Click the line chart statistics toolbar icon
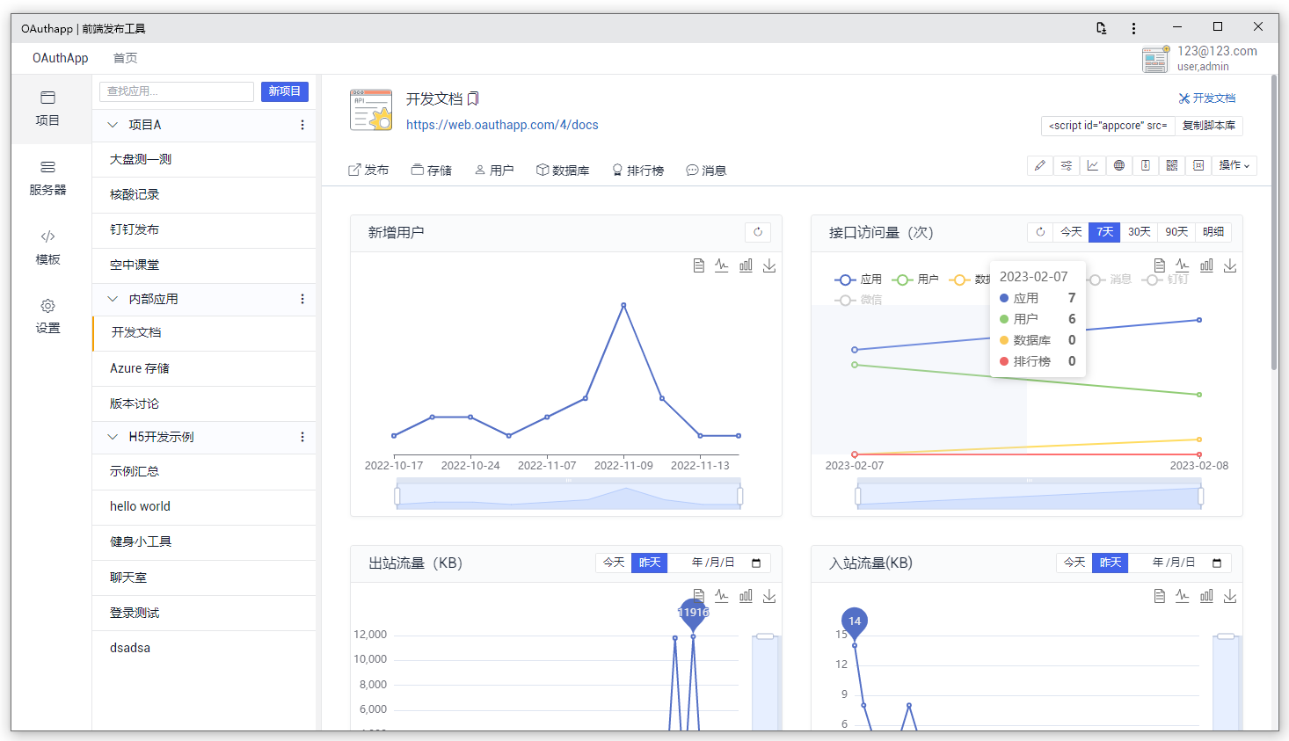1289x741 pixels. (1093, 165)
